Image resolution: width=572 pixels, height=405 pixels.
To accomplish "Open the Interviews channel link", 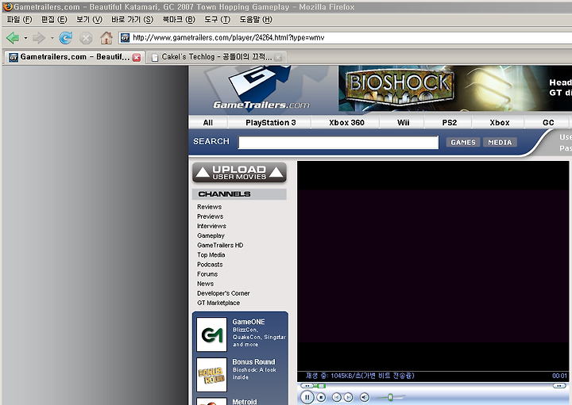I will [211, 226].
